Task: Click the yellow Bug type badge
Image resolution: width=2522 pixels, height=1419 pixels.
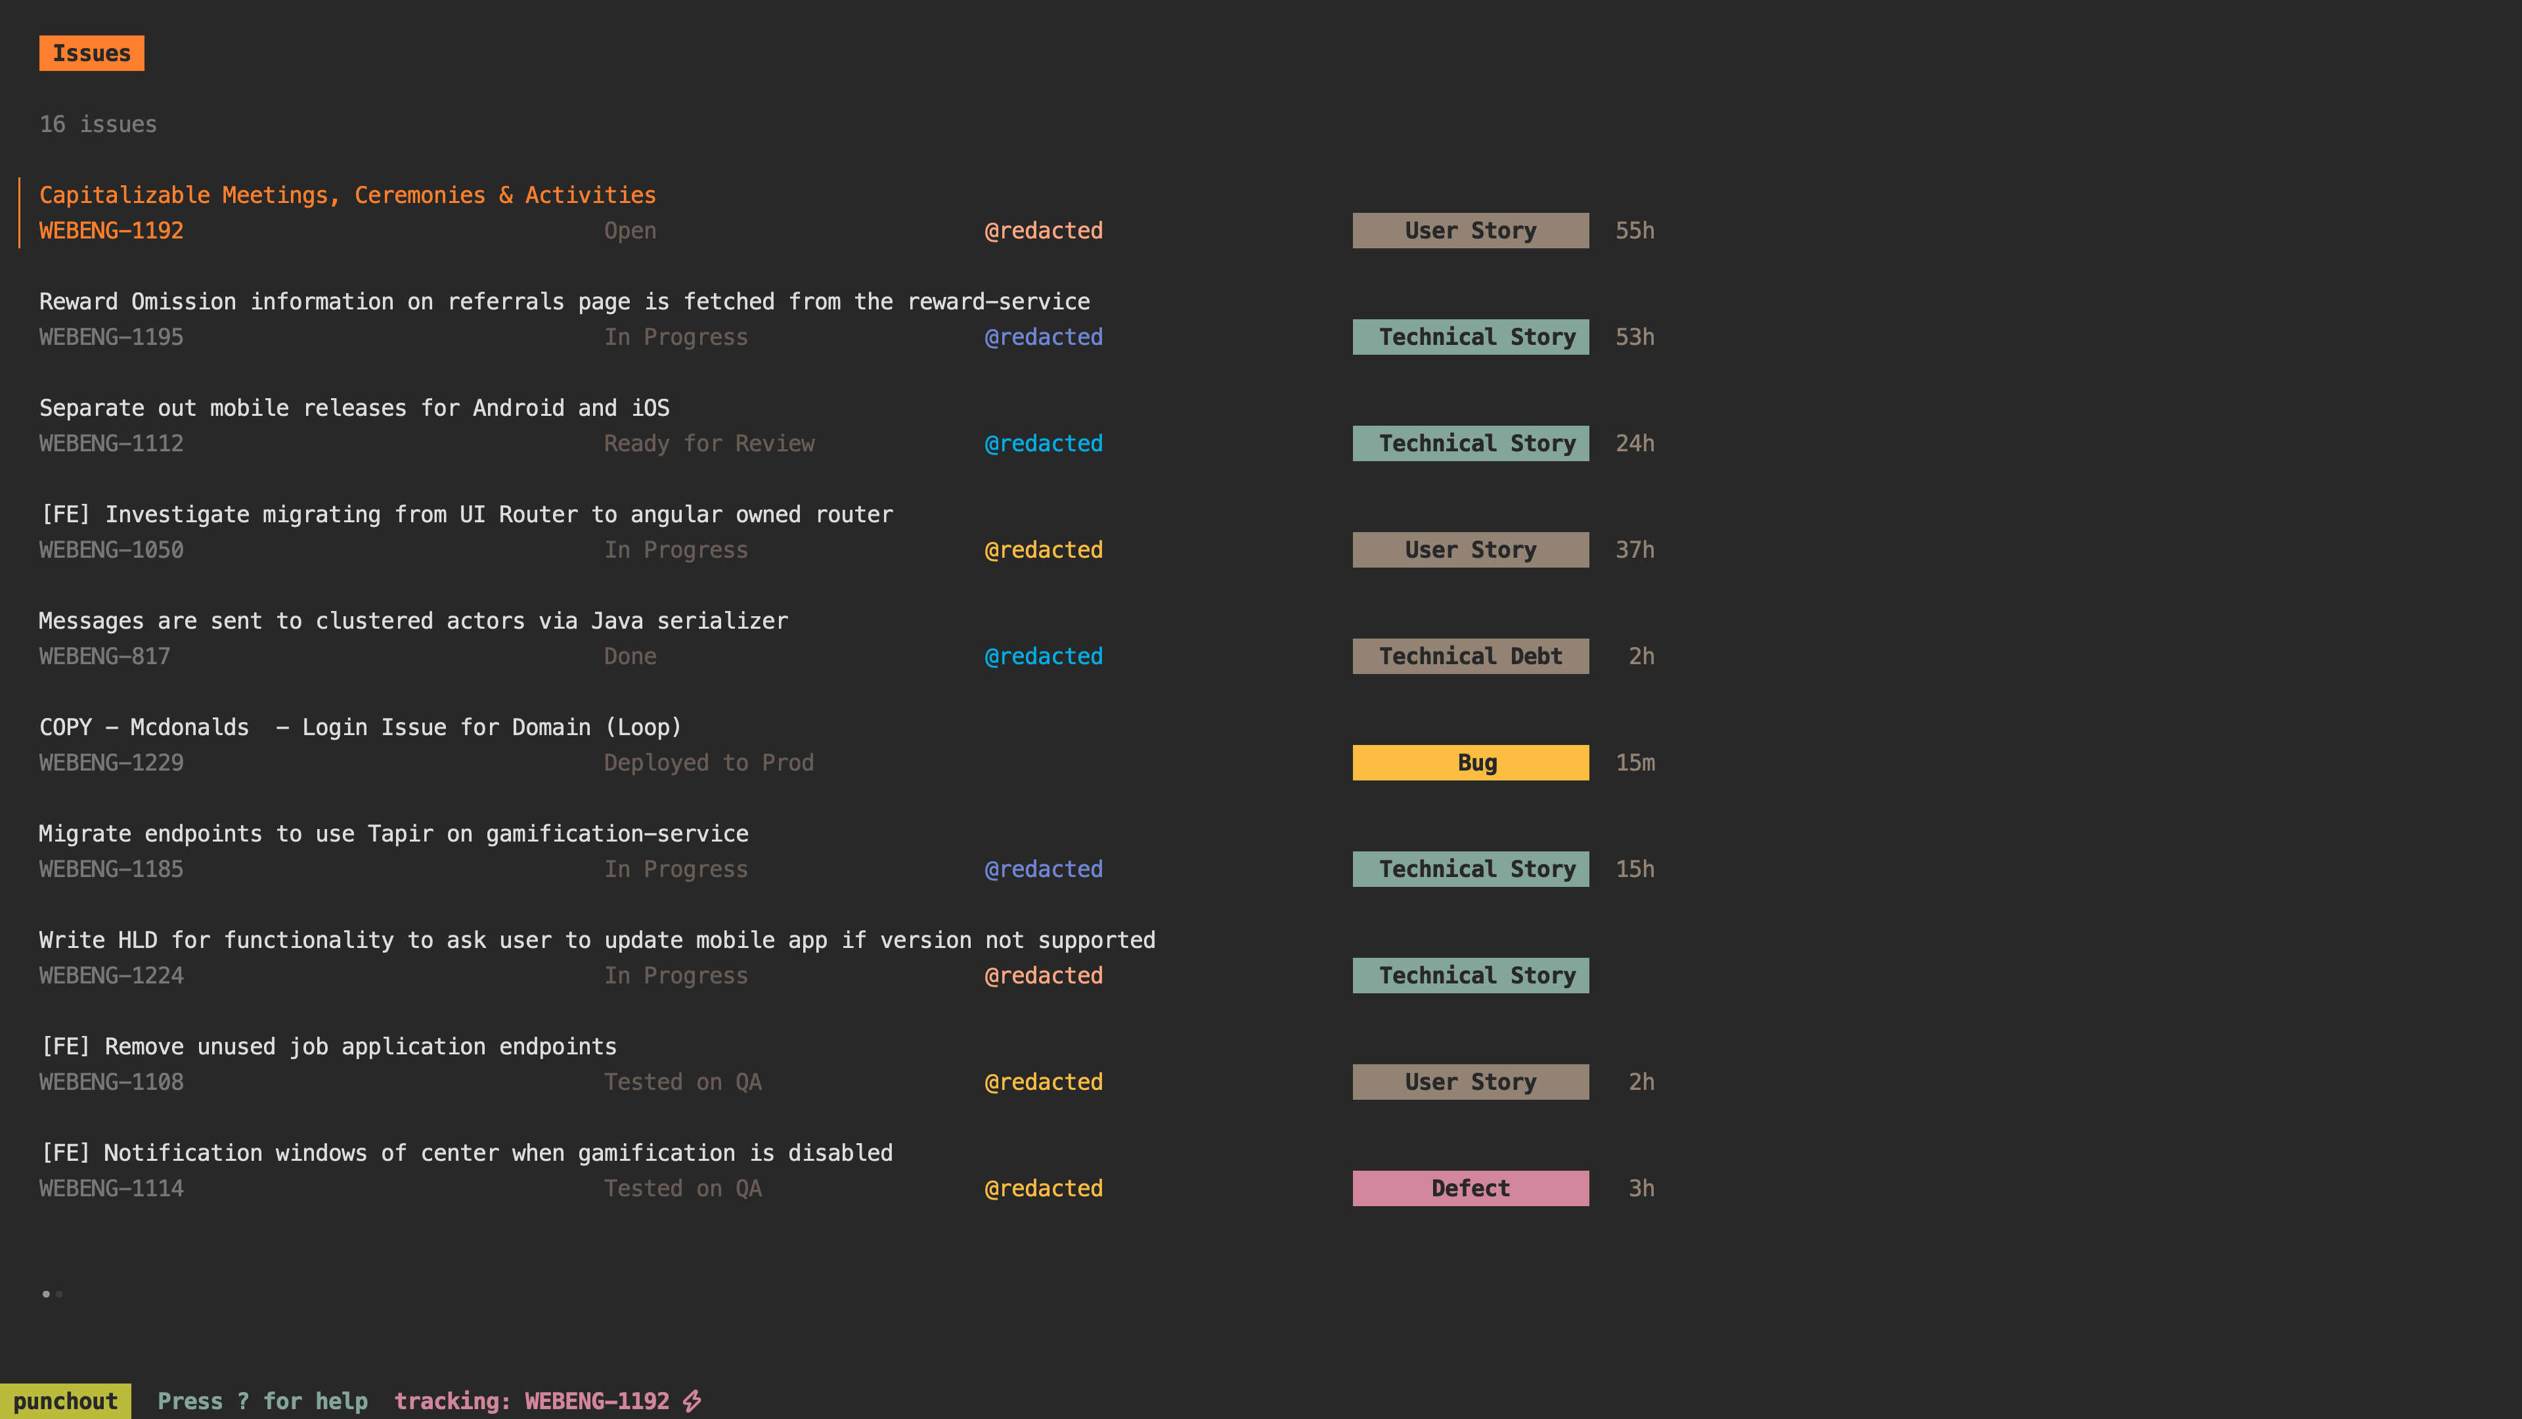Action: (1470, 763)
